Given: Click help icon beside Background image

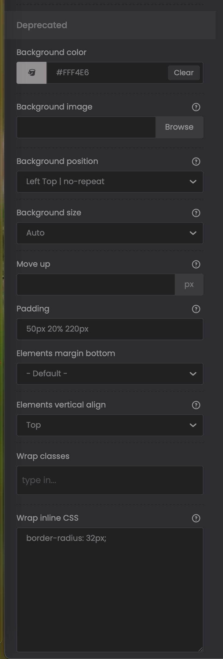Looking at the screenshot, I should pos(196,107).
